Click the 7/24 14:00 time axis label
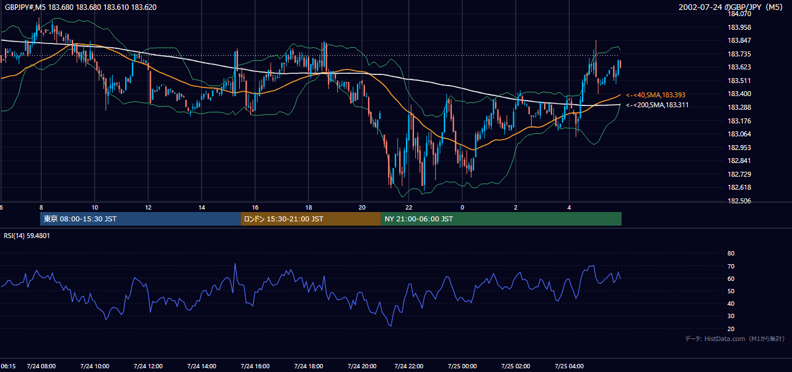The height and width of the screenshot is (372, 792). (201, 366)
